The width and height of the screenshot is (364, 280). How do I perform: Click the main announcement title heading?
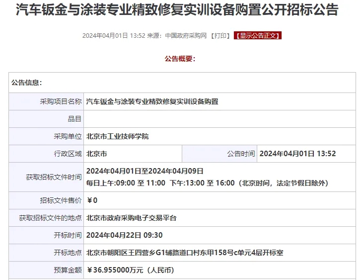pos(177,10)
